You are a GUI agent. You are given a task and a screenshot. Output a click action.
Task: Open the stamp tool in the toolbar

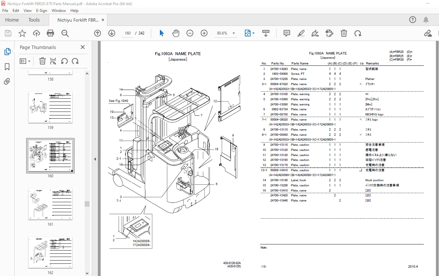pos(329,33)
